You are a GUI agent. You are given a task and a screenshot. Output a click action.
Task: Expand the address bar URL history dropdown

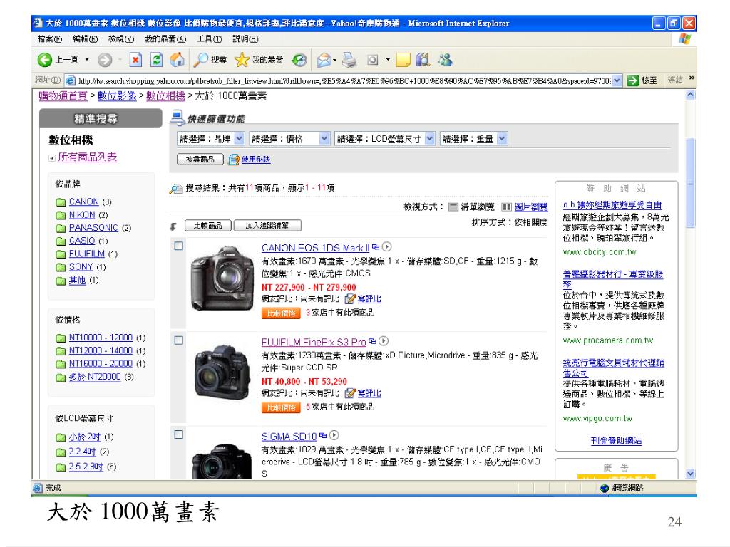617,80
